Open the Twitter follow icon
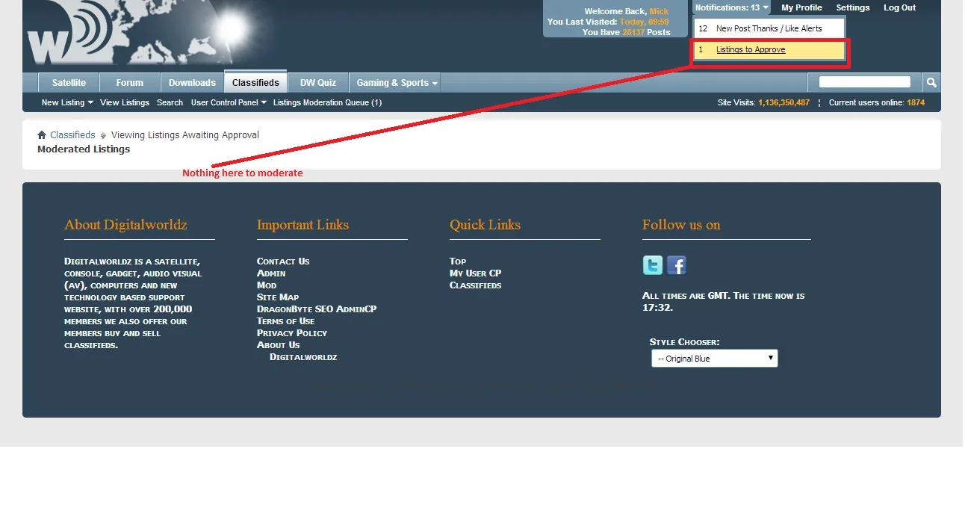Image resolution: width=965 pixels, height=514 pixels. coord(653,265)
